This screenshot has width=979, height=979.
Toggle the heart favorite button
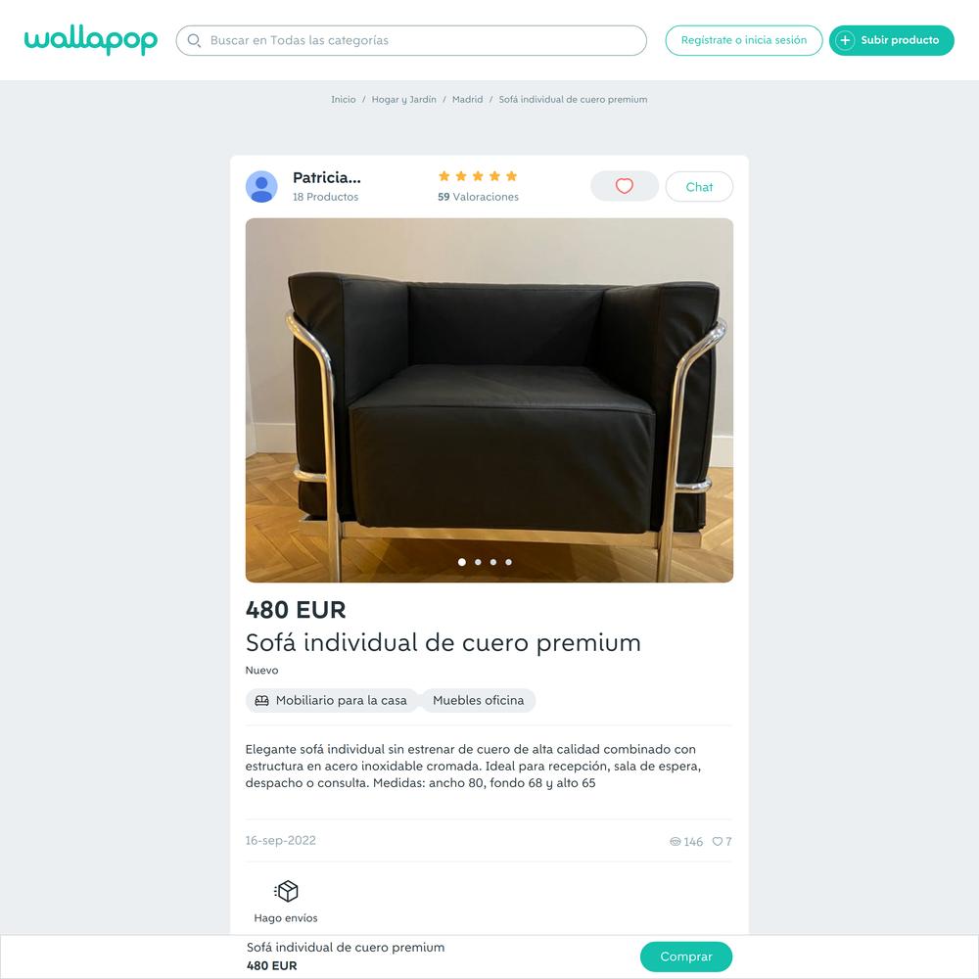(625, 186)
